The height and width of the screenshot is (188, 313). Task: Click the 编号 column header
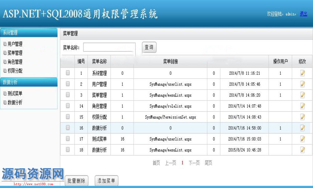tap(81, 61)
